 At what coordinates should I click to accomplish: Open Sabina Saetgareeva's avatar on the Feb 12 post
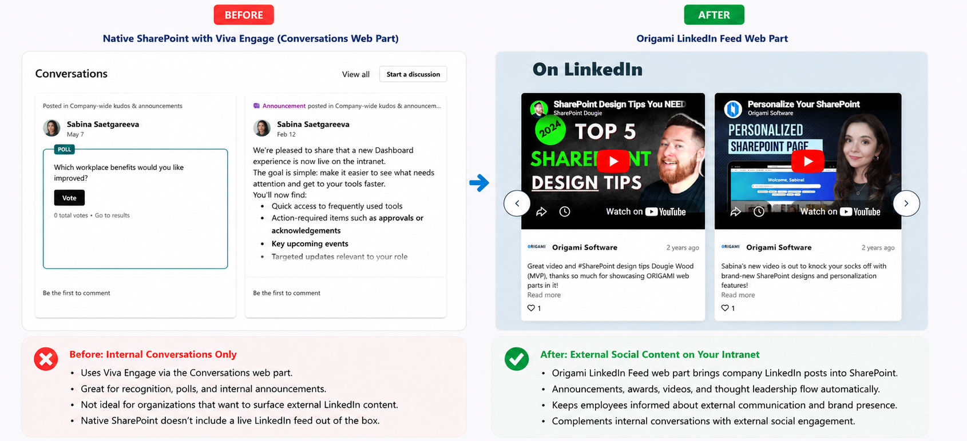point(262,128)
